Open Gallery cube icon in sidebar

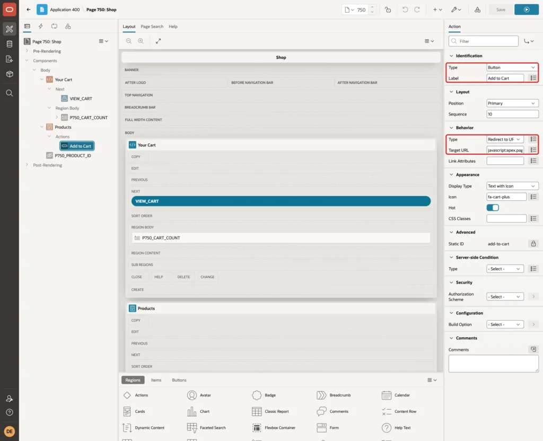coord(10,74)
